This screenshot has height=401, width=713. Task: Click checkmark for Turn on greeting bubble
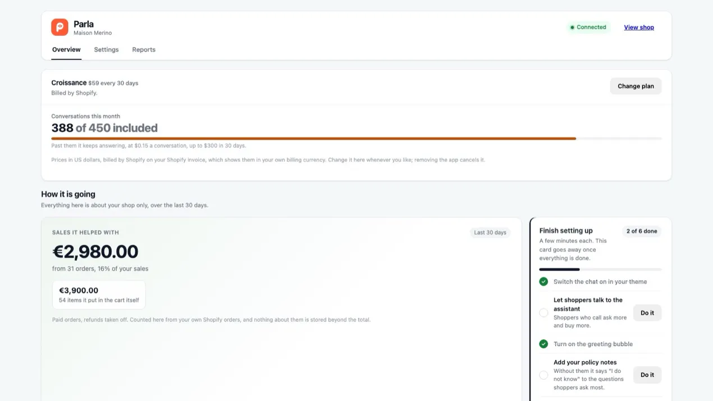pyautogui.click(x=543, y=344)
